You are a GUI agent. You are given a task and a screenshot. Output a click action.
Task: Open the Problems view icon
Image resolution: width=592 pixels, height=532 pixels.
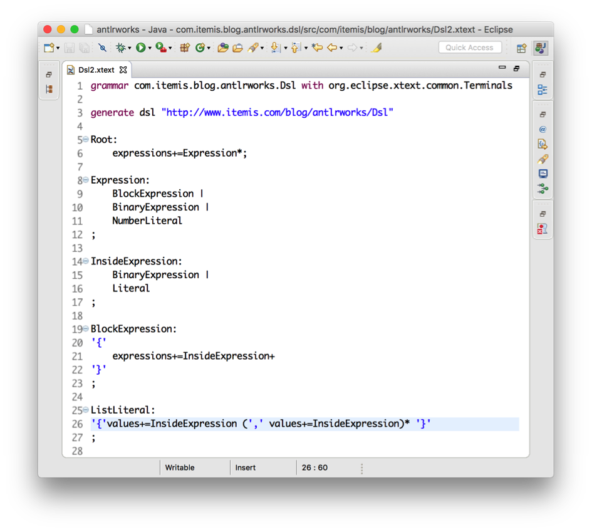(x=542, y=229)
